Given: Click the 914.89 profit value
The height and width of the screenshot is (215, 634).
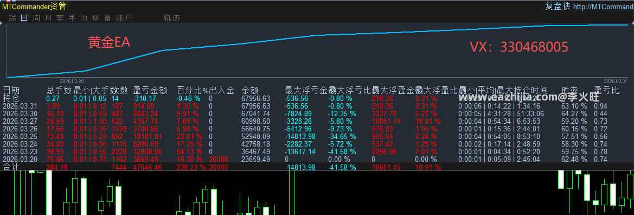Looking at the screenshot, I should [144, 106].
